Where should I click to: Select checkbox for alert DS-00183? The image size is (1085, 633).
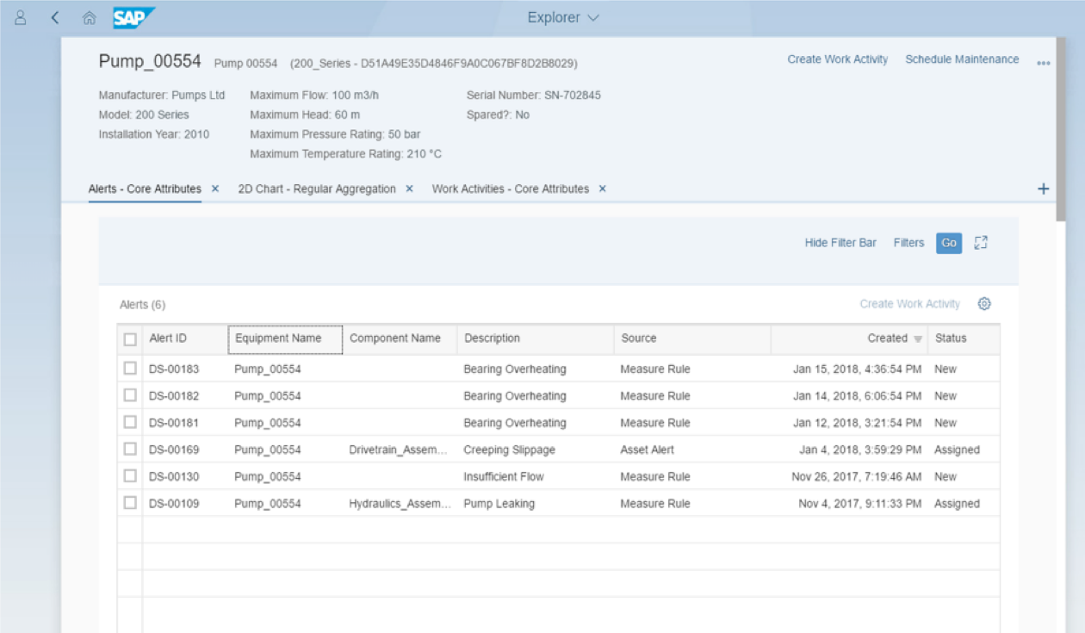tap(130, 369)
